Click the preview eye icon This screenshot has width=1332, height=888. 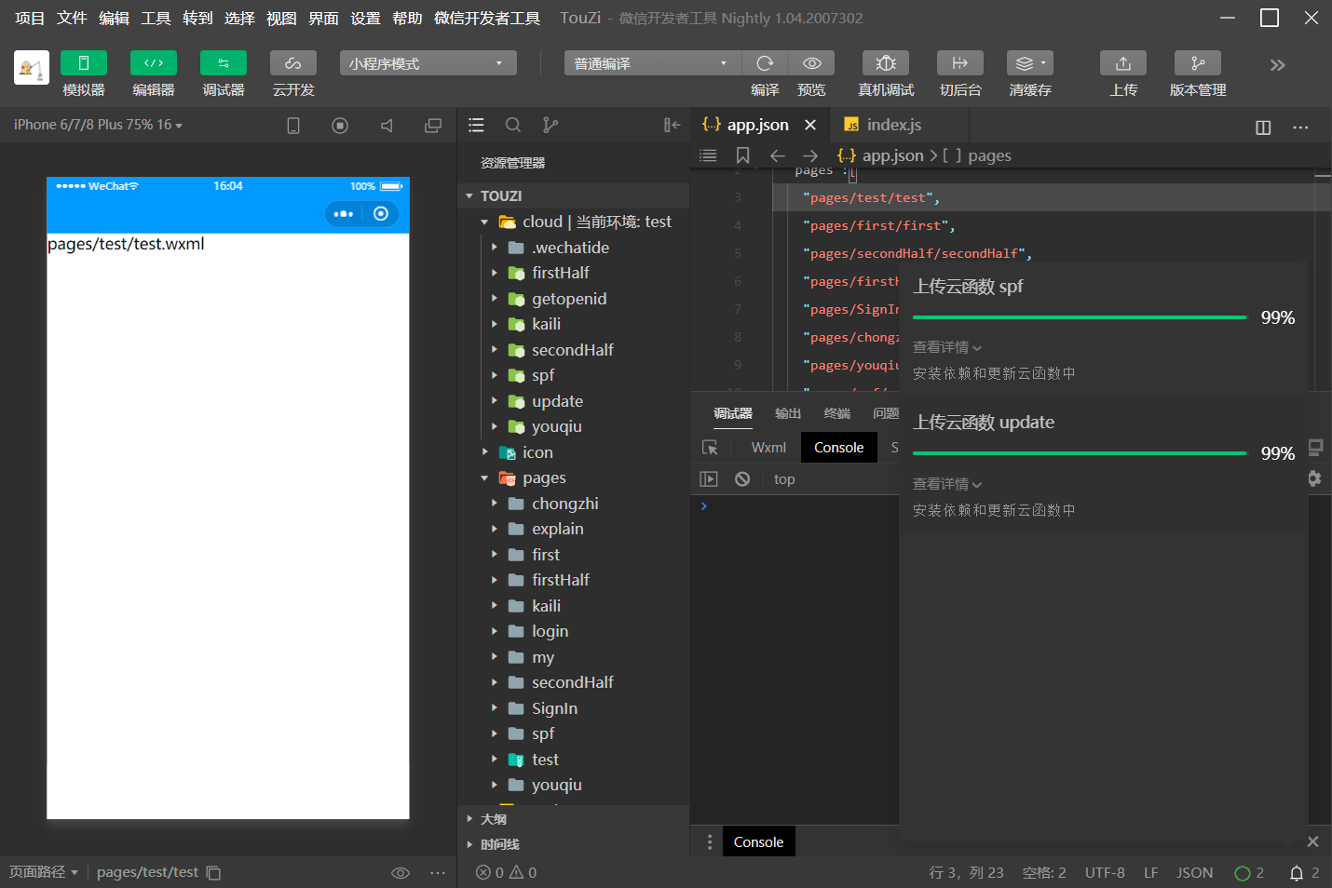point(811,62)
